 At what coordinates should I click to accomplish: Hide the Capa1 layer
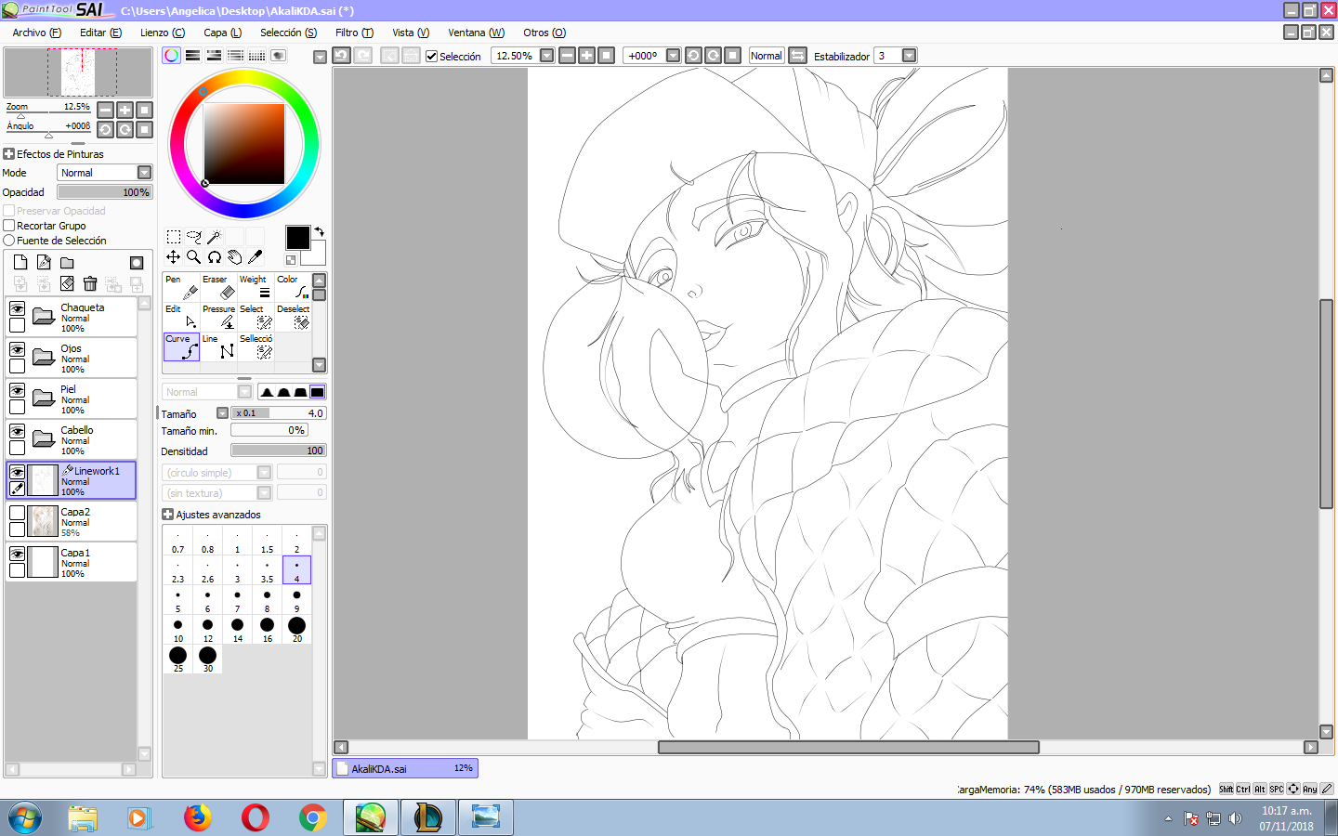(x=17, y=554)
